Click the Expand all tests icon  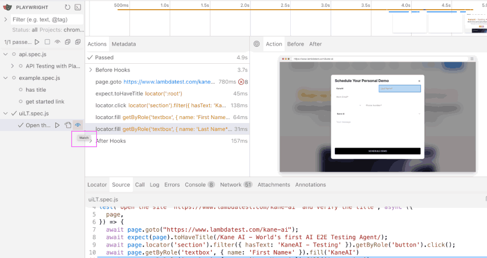(78, 42)
